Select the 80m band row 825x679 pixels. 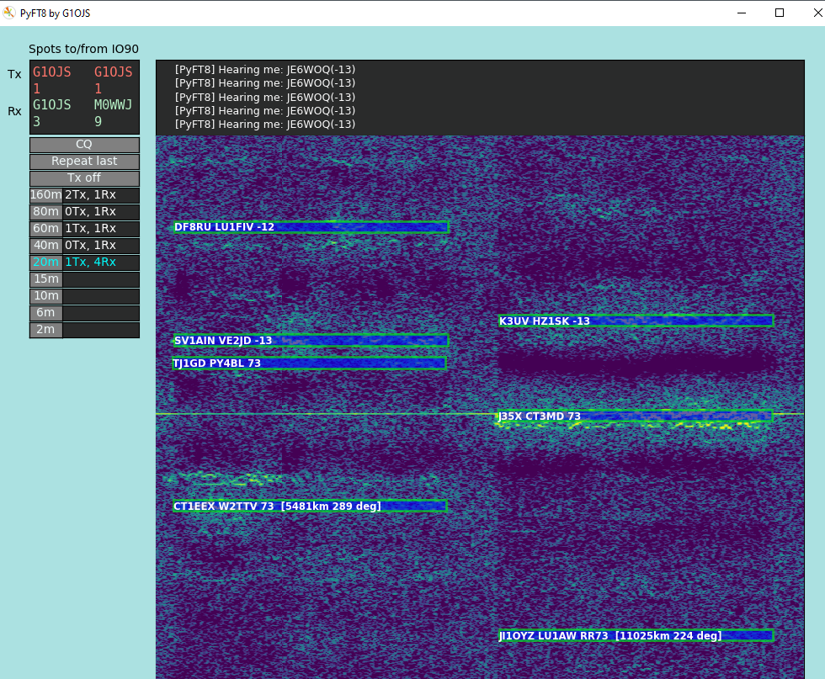[45, 211]
